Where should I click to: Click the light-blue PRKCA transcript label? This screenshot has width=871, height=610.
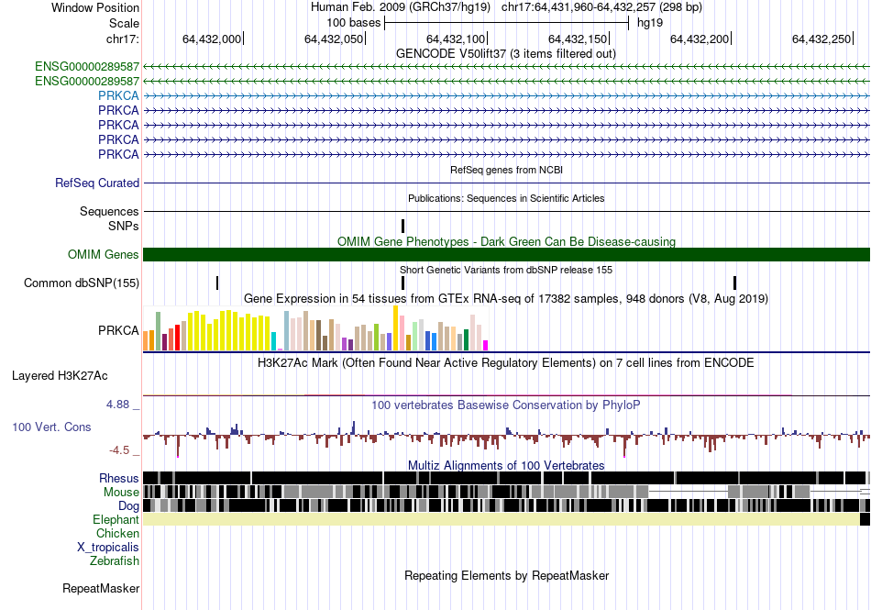[x=118, y=95]
